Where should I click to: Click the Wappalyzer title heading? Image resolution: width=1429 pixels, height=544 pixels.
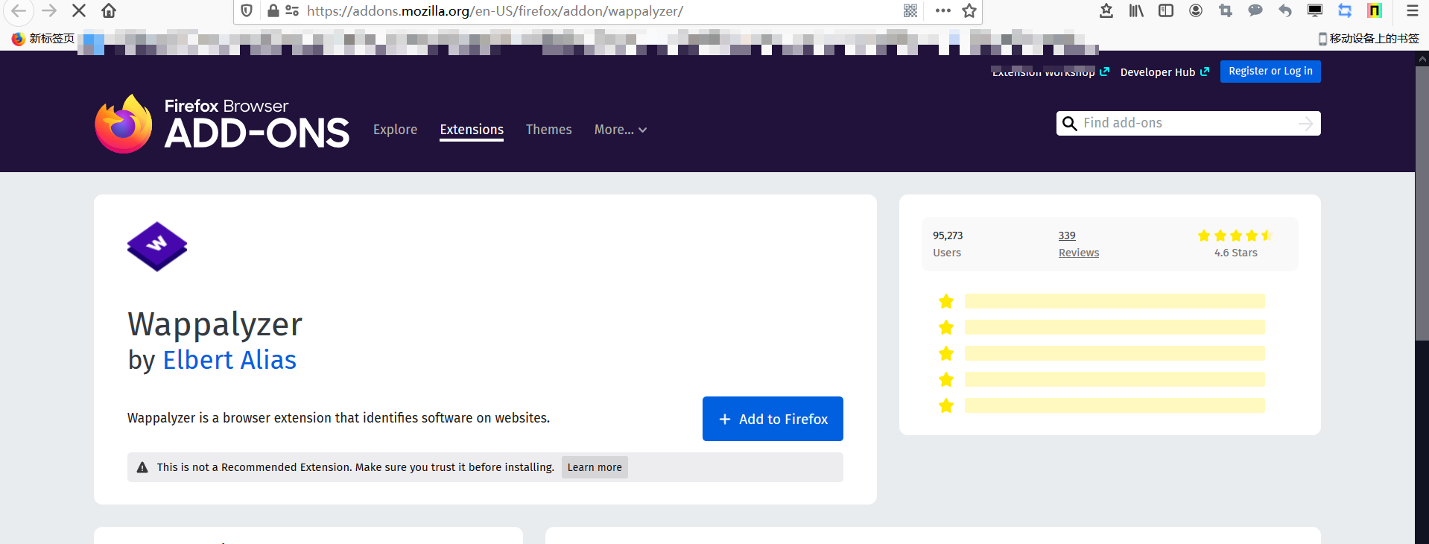[x=215, y=325]
